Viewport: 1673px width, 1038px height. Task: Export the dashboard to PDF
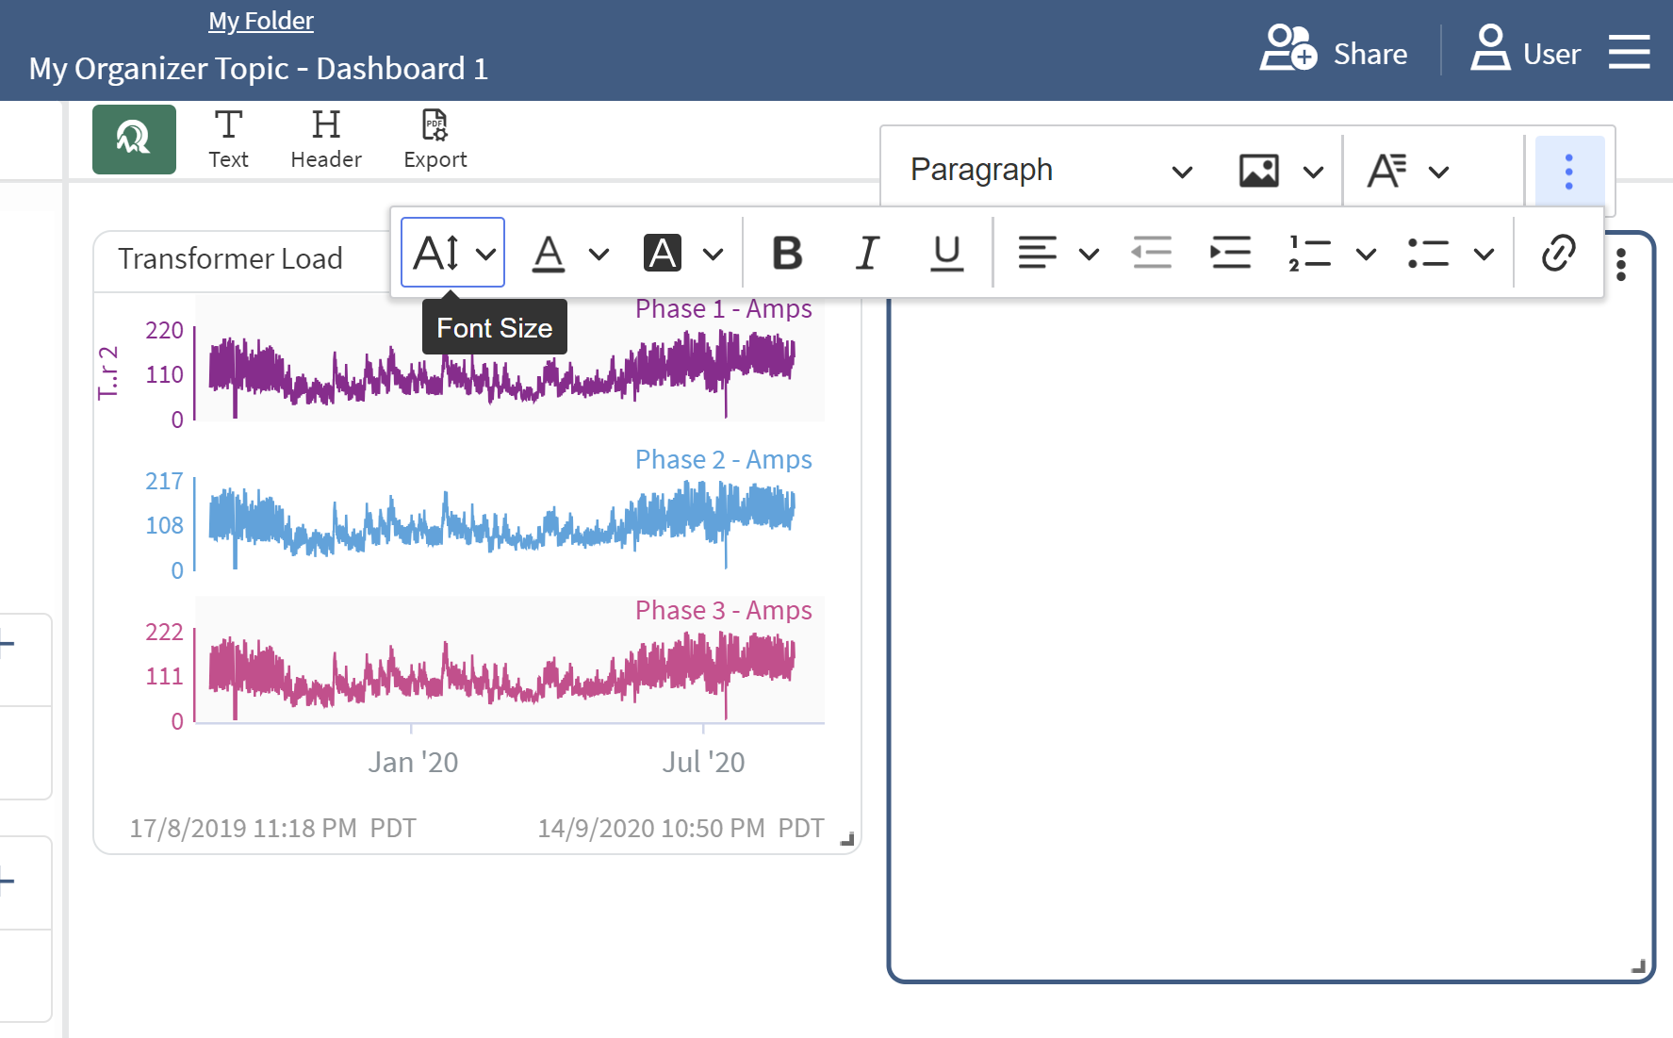[x=435, y=140]
